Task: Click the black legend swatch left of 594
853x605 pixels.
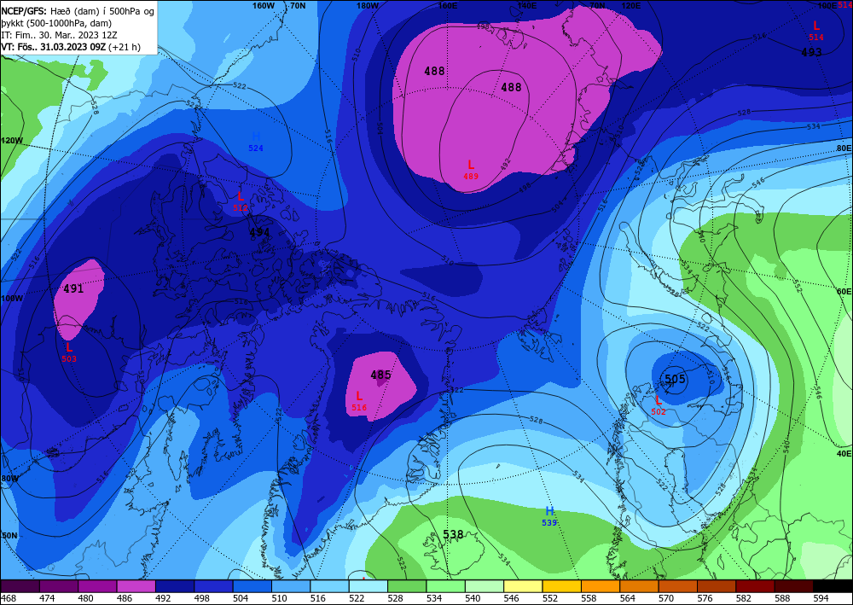Action: (x=833, y=586)
